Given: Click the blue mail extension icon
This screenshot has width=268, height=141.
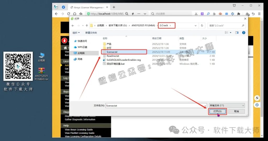Looking at the screenshot, I should pos(226,14).
